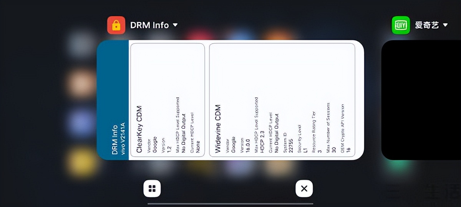This screenshot has width=461, height=207.
Task: Tap the 爱奇艺 title label
Action: click(427, 25)
